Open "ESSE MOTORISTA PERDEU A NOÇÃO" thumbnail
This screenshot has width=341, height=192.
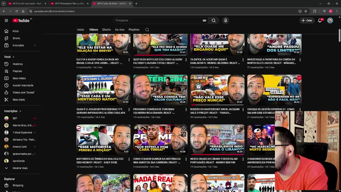pos(103,139)
